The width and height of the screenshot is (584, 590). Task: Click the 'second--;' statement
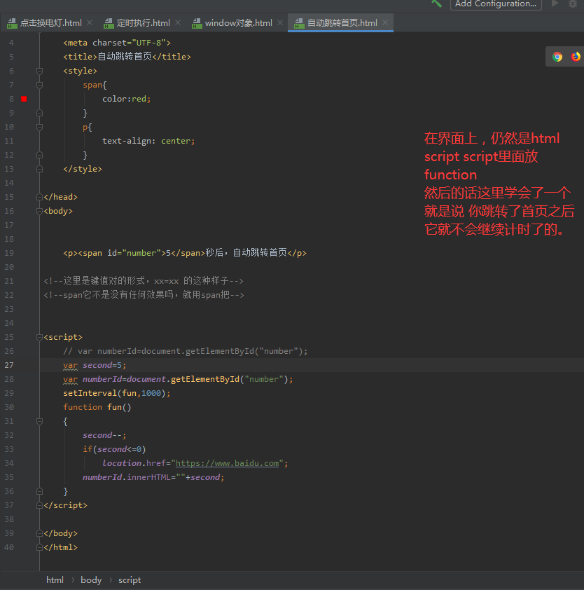(104, 435)
